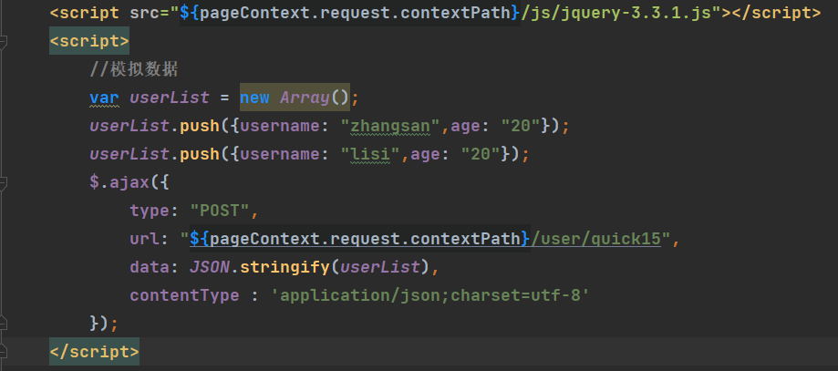
Task: Place cursor on the opening <script> tag
Action: (89, 41)
